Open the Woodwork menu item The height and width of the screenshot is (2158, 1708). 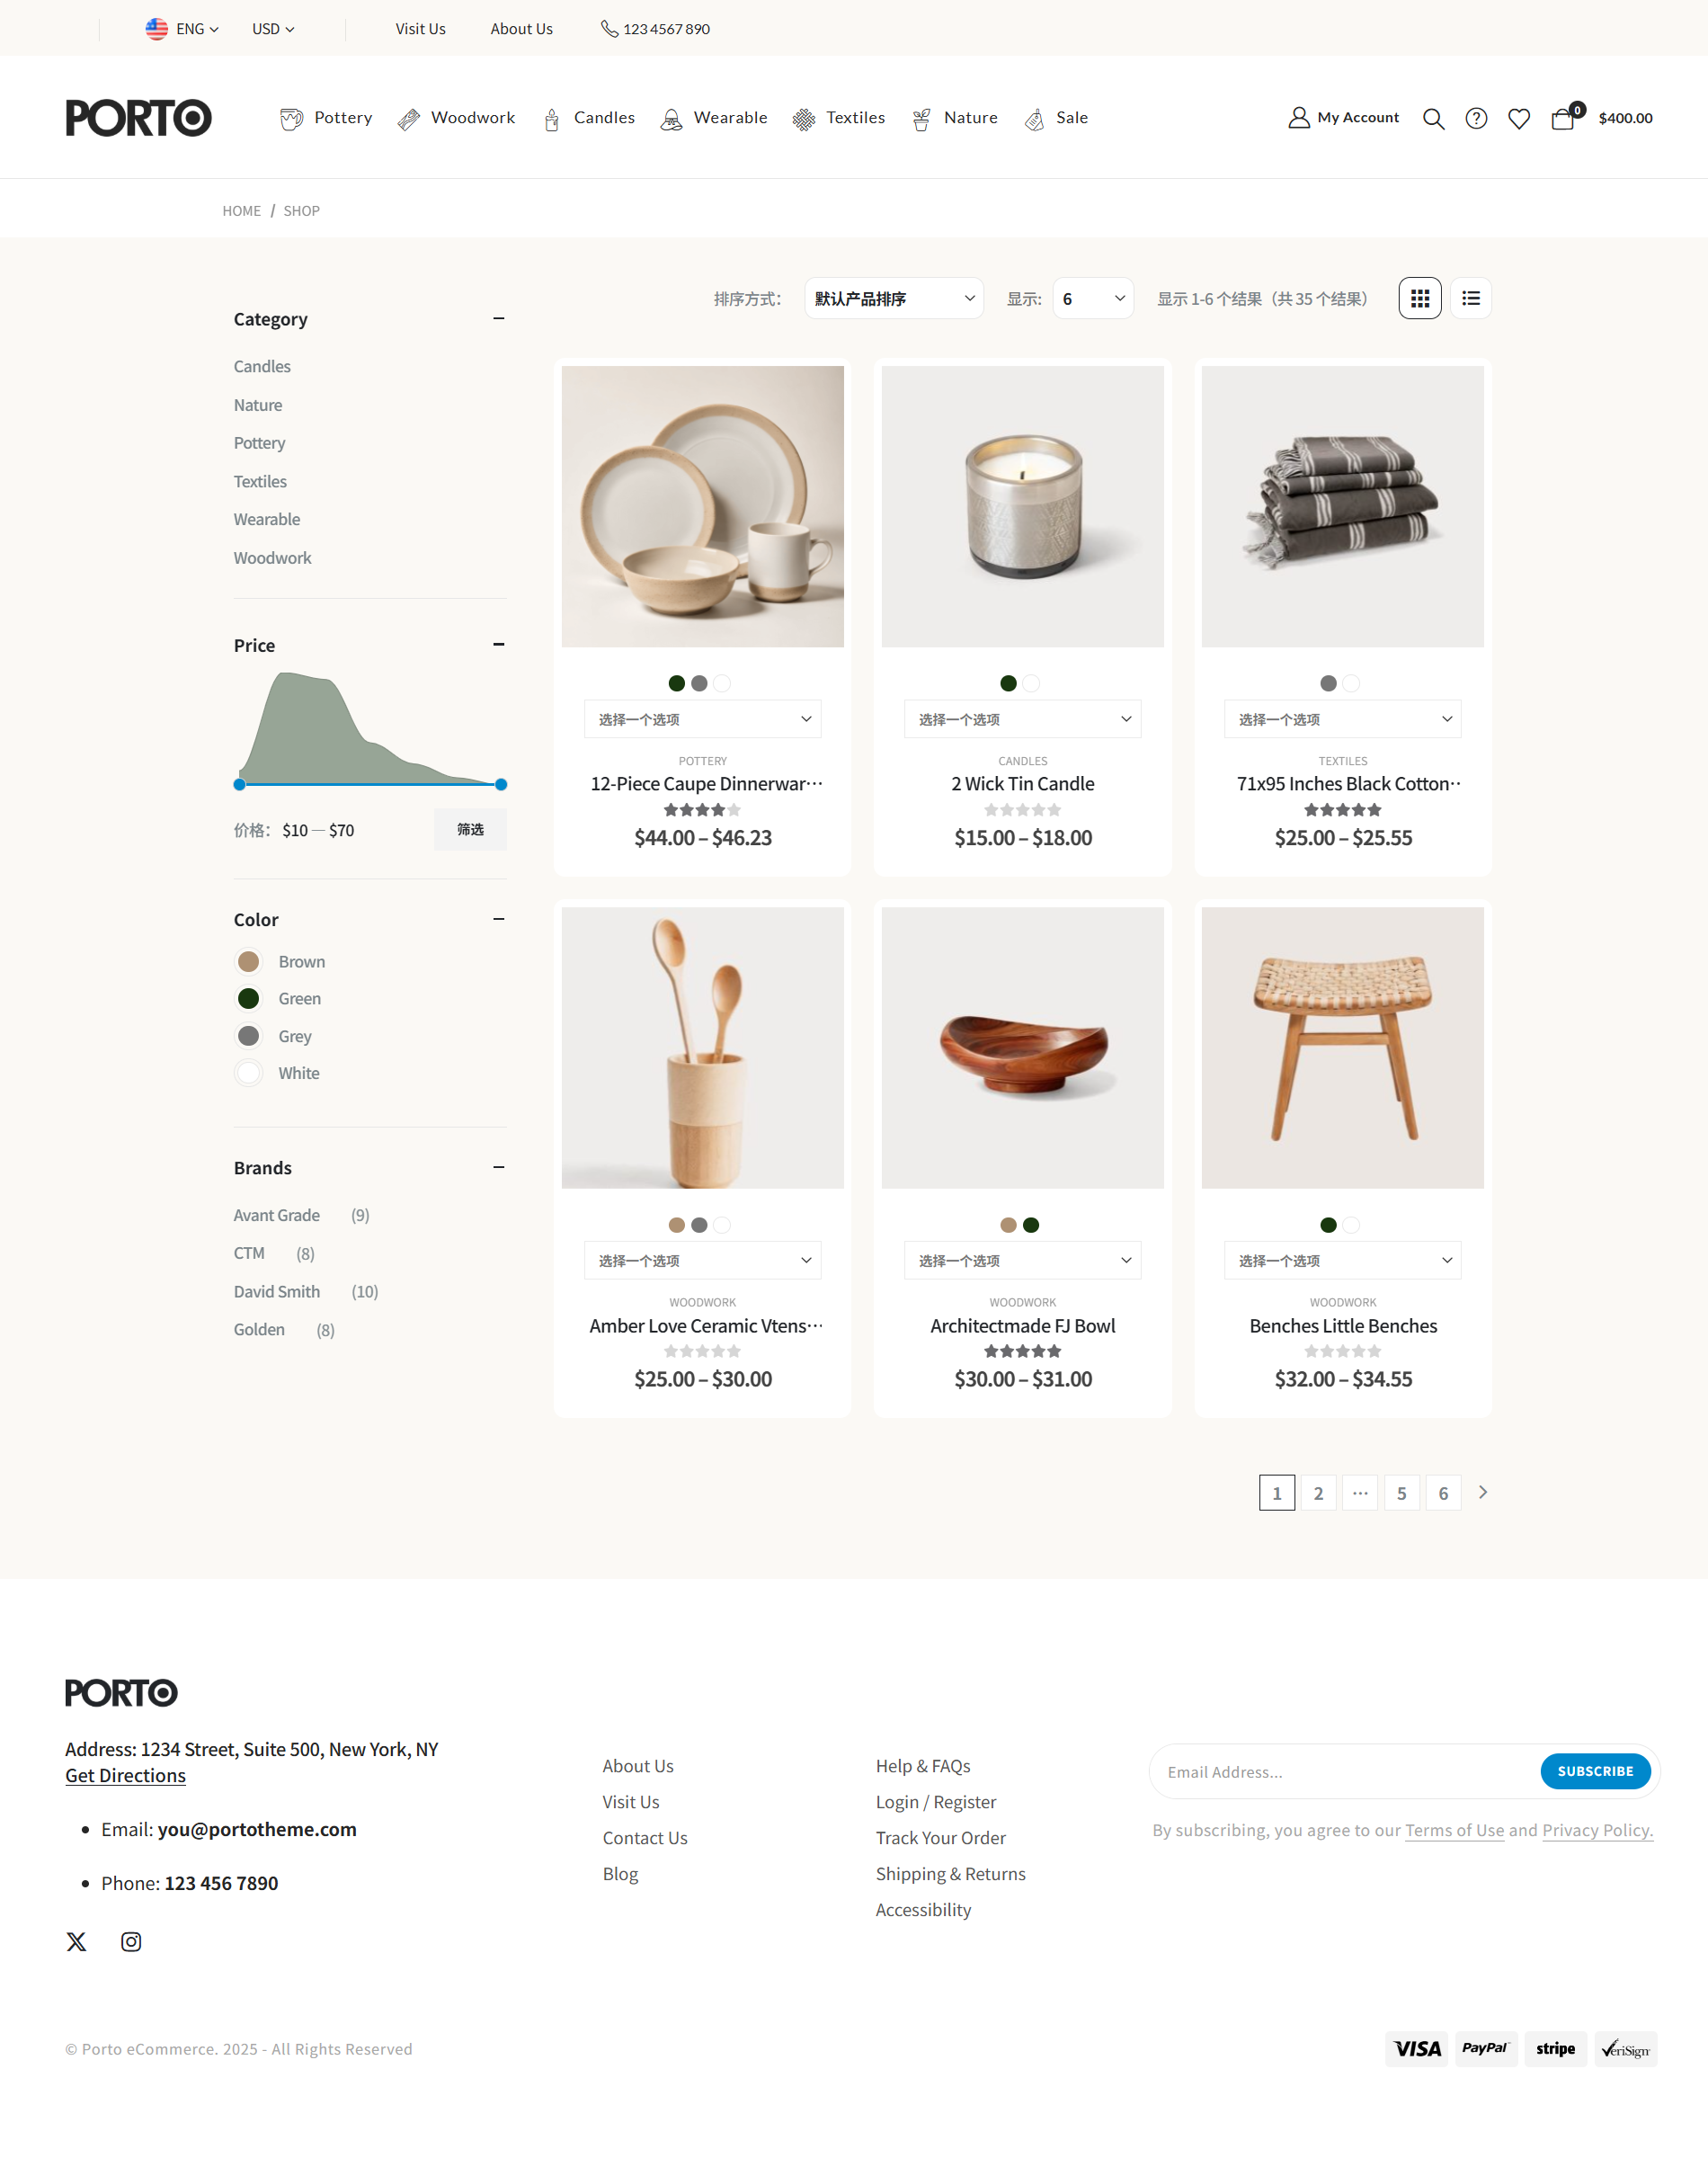coord(456,118)
